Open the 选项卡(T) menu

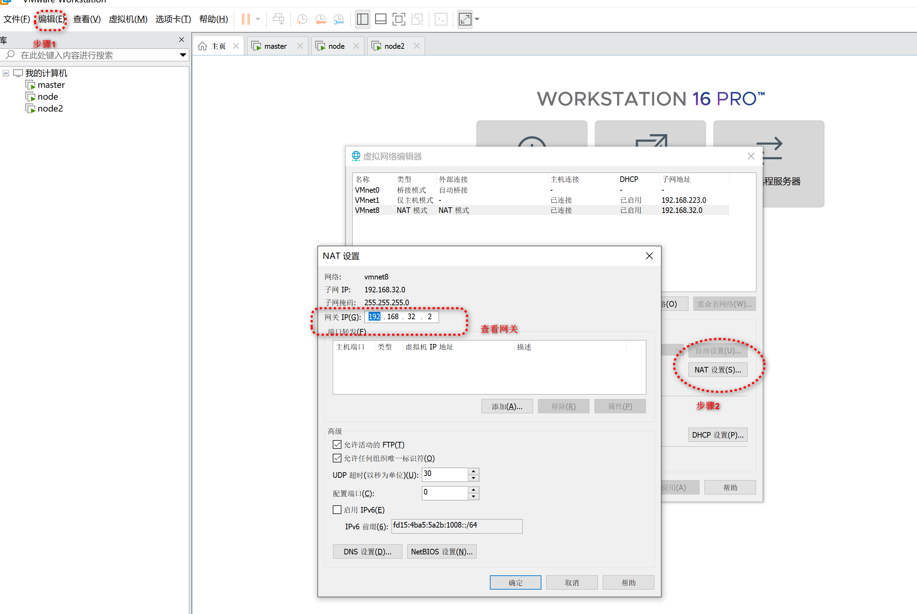point(173,19)
